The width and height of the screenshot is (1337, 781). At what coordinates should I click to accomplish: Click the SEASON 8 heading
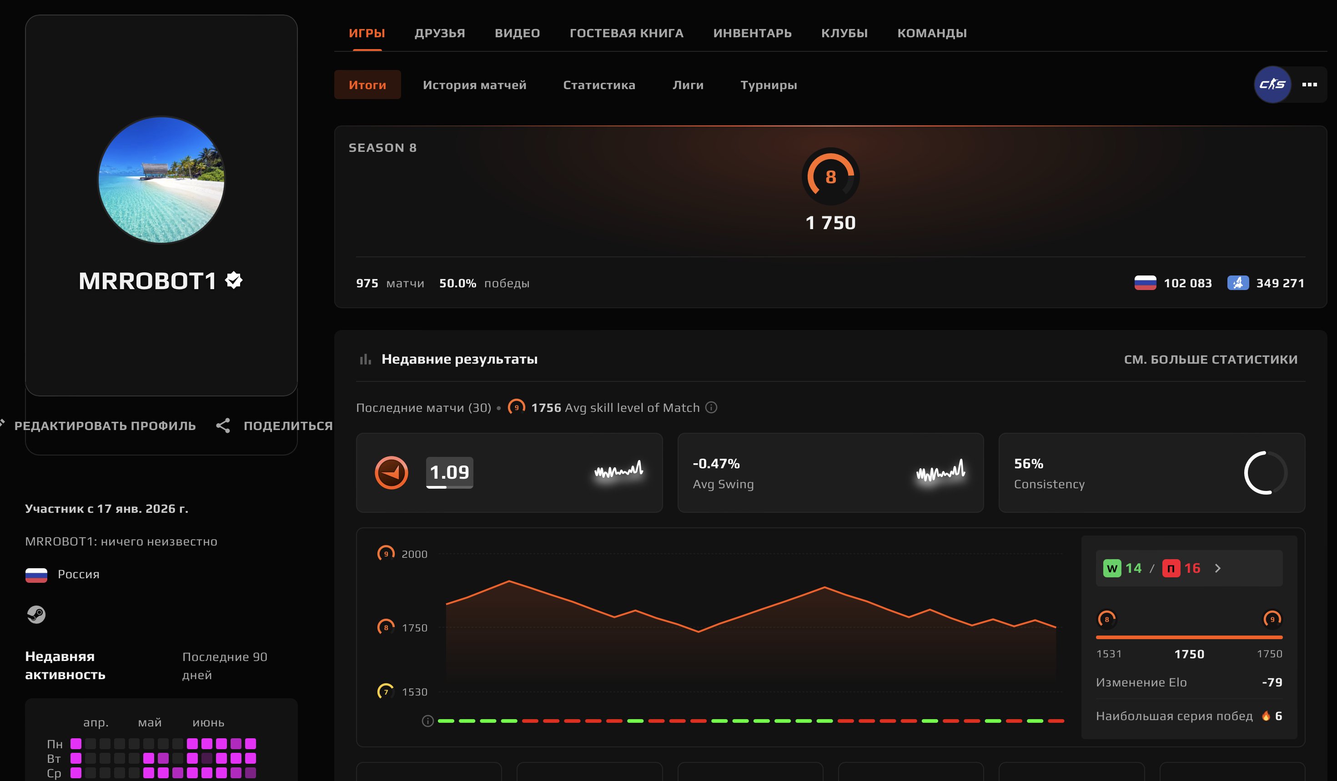[x=382, y=147]
